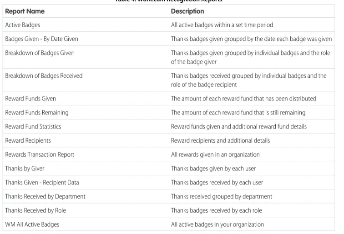This screenshot has height=234, width=344.
Task: Click the Description column header
Action: point(187,11)
